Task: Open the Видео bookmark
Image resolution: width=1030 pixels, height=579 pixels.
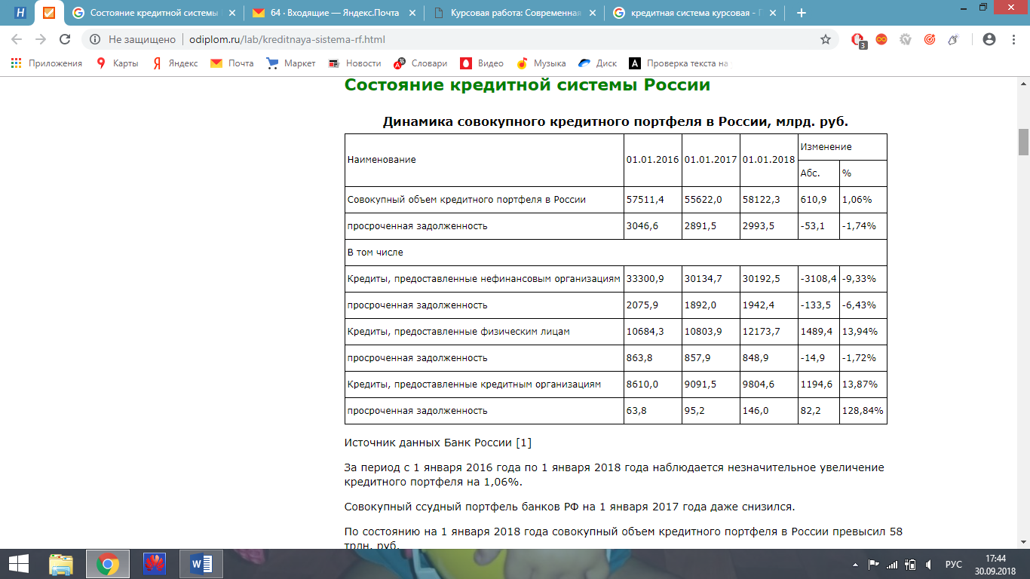Action: click(x=482, y=63)
